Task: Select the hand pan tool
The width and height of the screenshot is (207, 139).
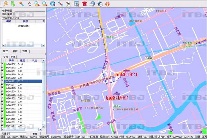Action: [x=29, y=4]
